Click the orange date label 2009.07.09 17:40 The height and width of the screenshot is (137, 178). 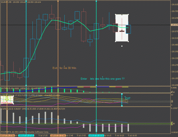(x=58, y=136)
